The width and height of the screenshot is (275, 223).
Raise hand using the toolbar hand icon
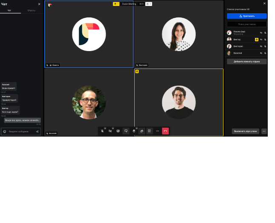(x=134, y=131)
